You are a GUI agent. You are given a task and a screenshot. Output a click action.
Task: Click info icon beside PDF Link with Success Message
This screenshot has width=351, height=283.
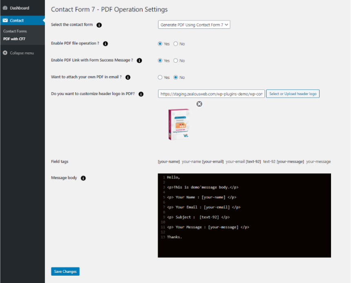click(139, 61)
